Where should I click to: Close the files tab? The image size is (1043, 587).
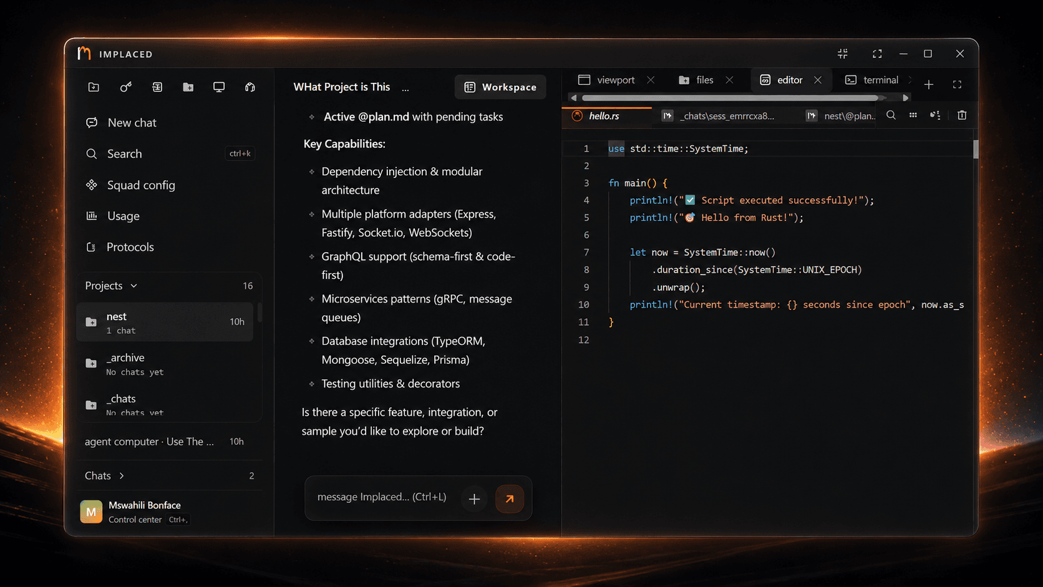729,80
